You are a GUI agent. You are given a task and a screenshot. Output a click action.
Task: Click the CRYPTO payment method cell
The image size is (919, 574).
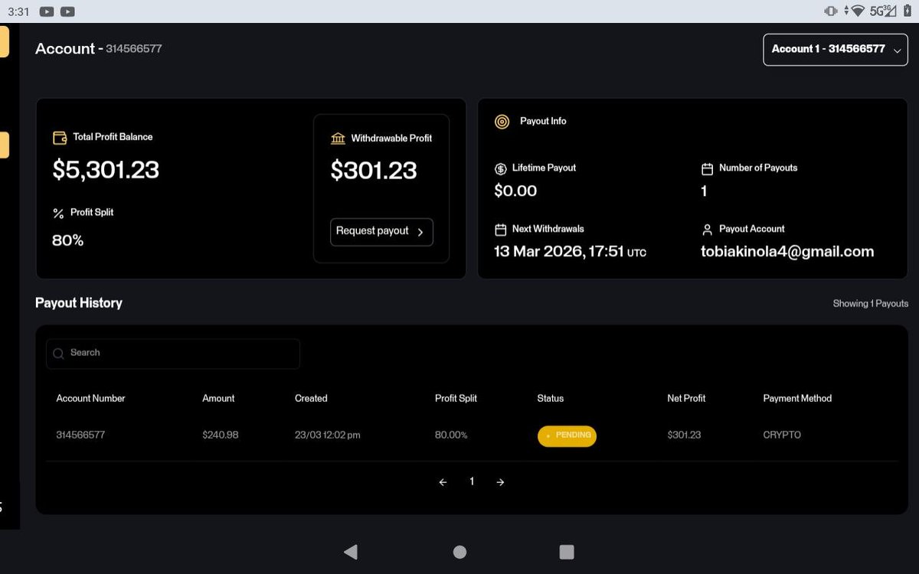(782, 435)
